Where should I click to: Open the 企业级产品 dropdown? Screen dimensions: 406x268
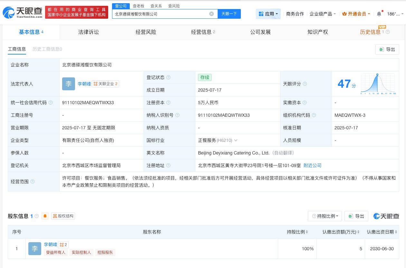point(322,14)
